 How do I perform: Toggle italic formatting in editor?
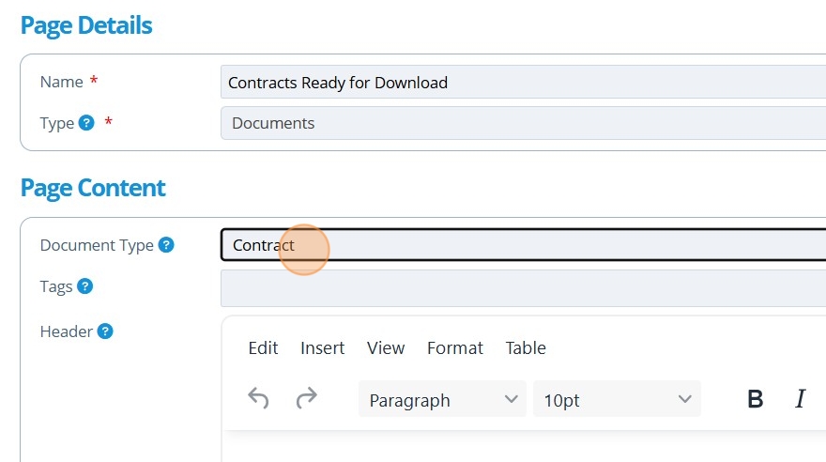coord(800,400)
